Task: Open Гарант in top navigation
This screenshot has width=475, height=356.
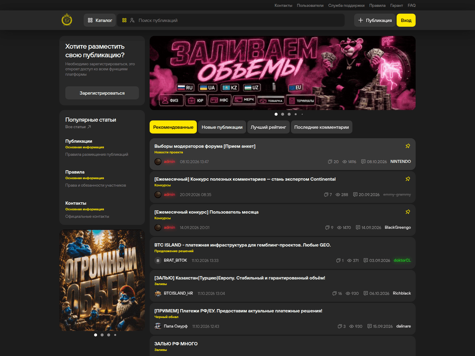Action: (x=396, y=5)
